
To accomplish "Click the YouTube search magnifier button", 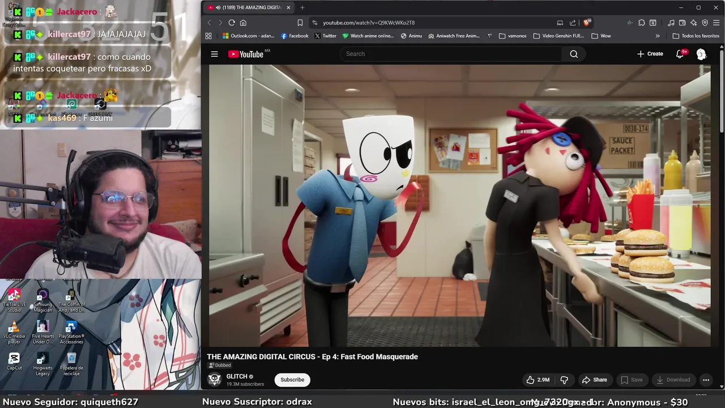I will 574,54.
